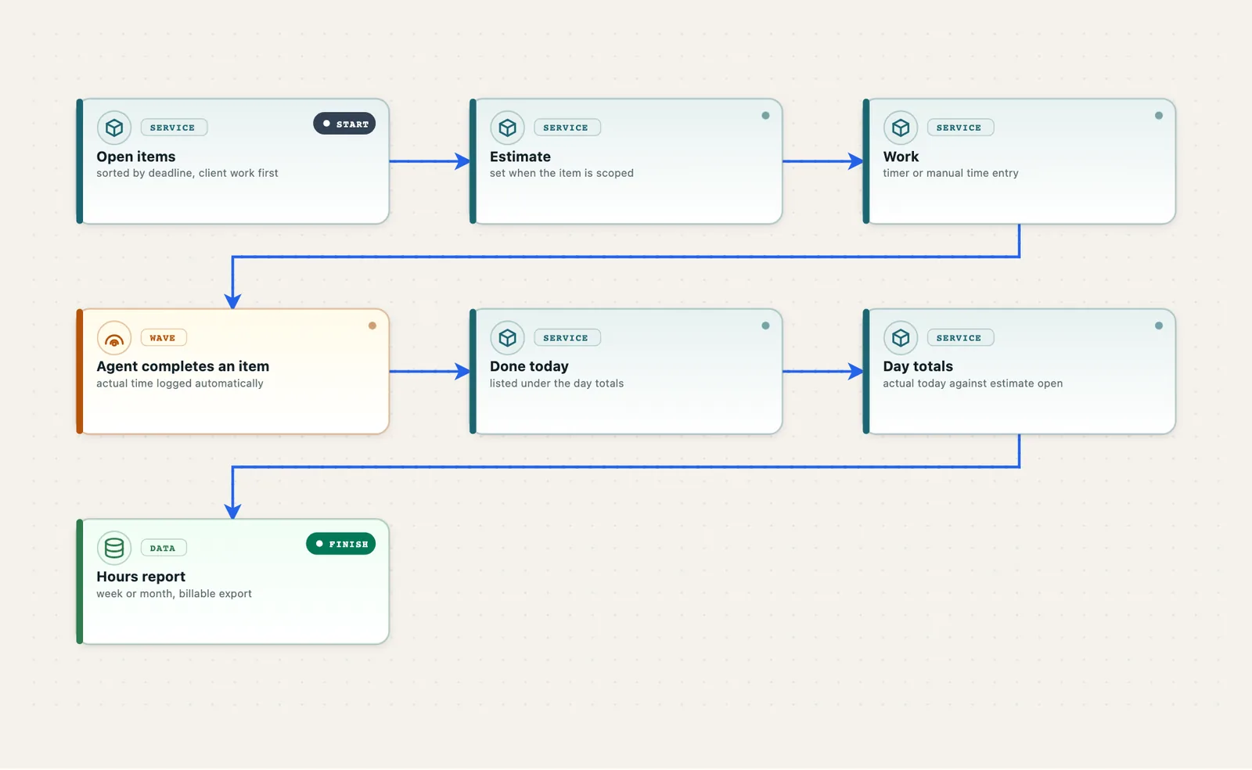
Task: Click the SERVICE tag on Done today card
Action: coord(567,338)
